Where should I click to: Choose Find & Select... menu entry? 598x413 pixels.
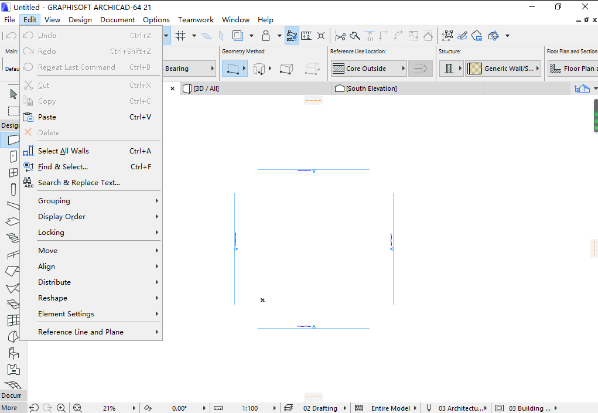[x=91, y=166]
